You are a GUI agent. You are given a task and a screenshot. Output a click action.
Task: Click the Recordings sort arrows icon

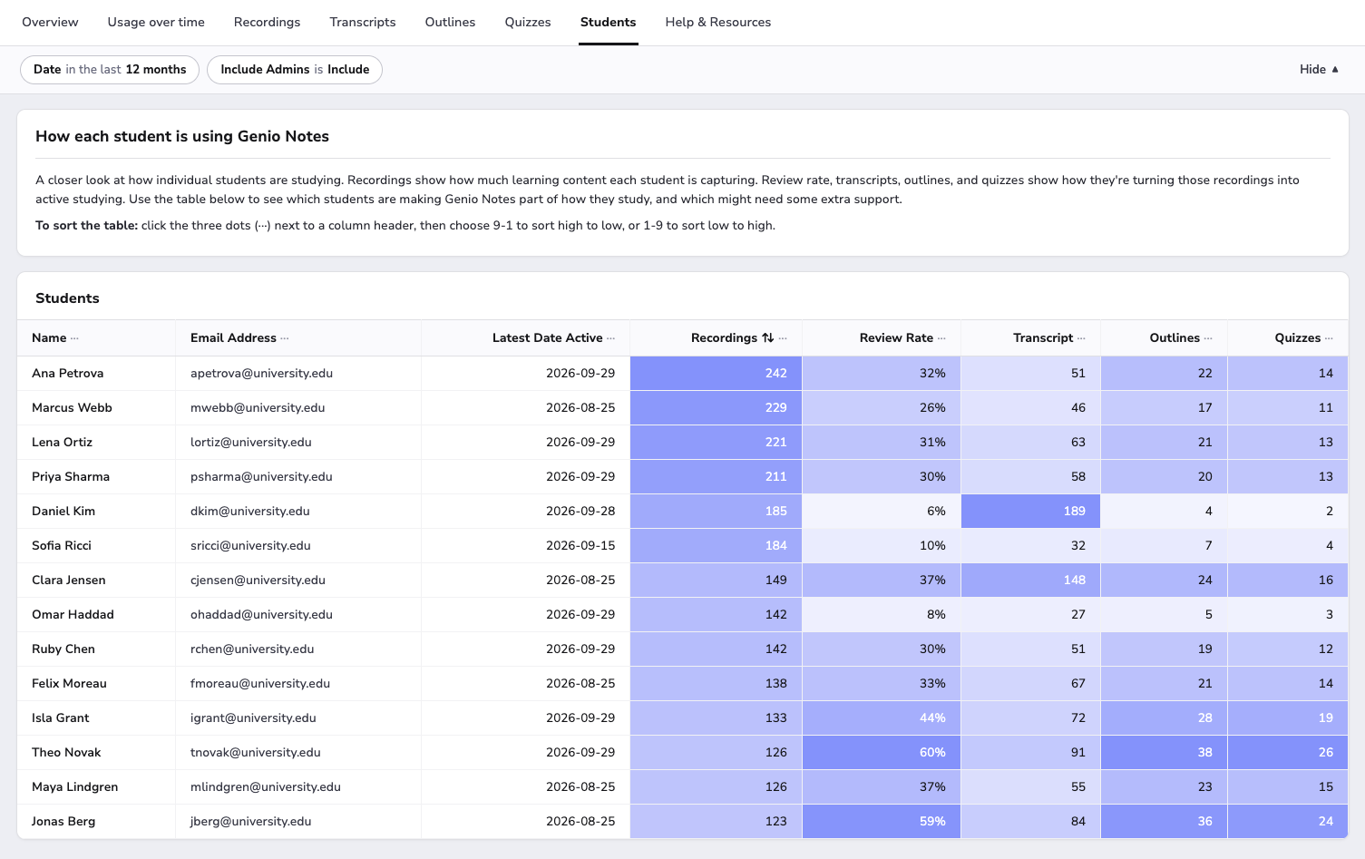click(768, 337)
